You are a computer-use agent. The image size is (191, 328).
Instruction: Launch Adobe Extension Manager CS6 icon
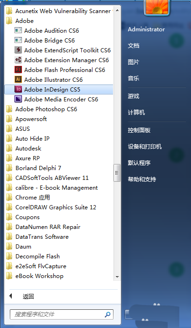coord(18,60)
